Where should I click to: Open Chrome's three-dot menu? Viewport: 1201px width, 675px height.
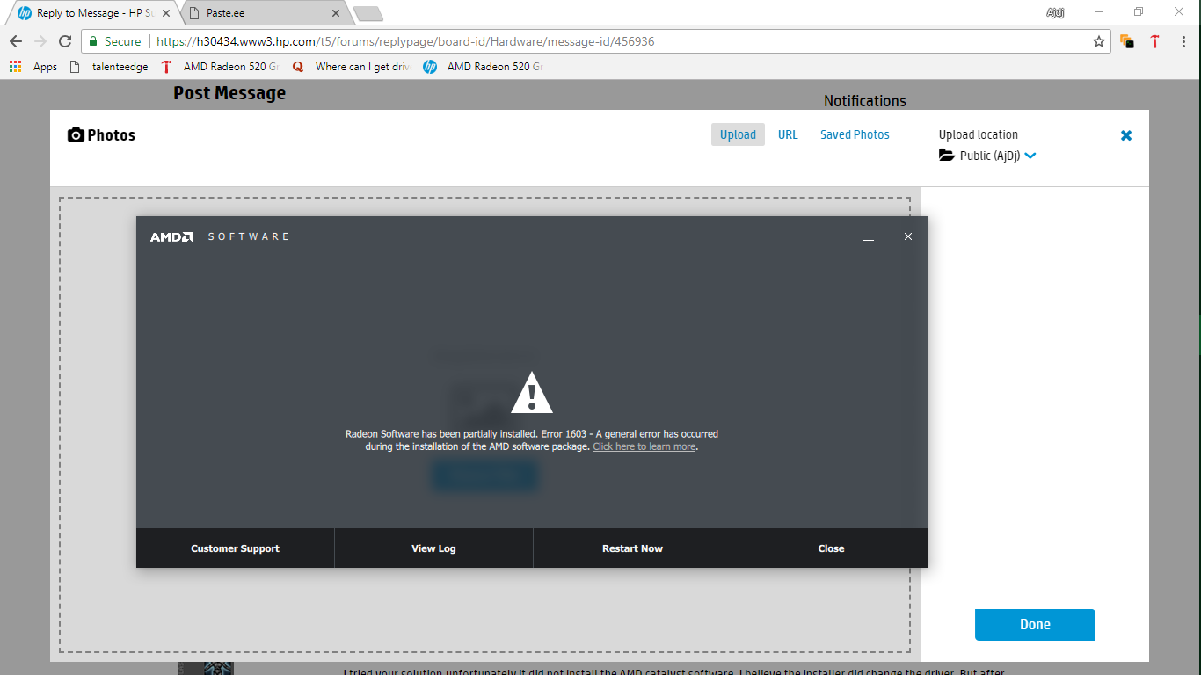coord(1183,41)
